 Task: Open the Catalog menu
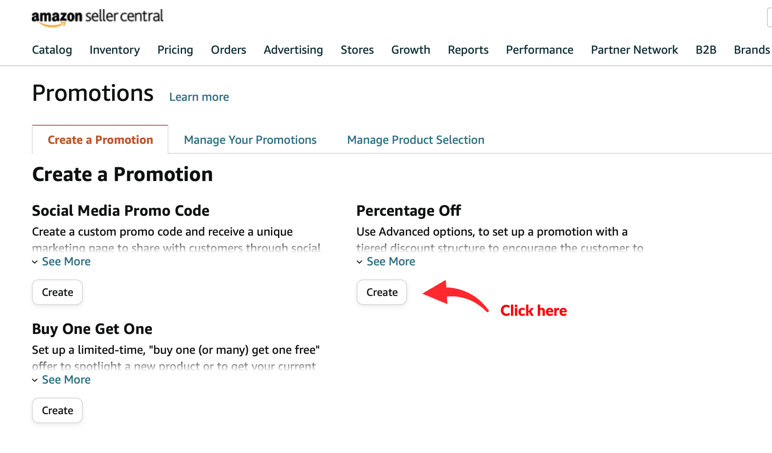point(52,50)
